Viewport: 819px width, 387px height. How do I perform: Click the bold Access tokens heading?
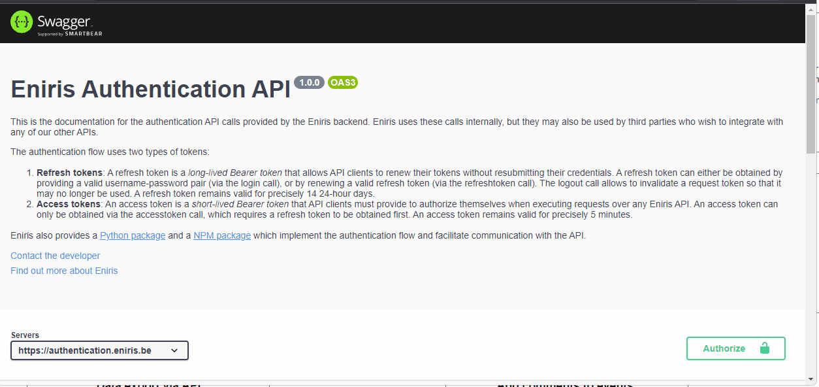(x=69, y=204)
